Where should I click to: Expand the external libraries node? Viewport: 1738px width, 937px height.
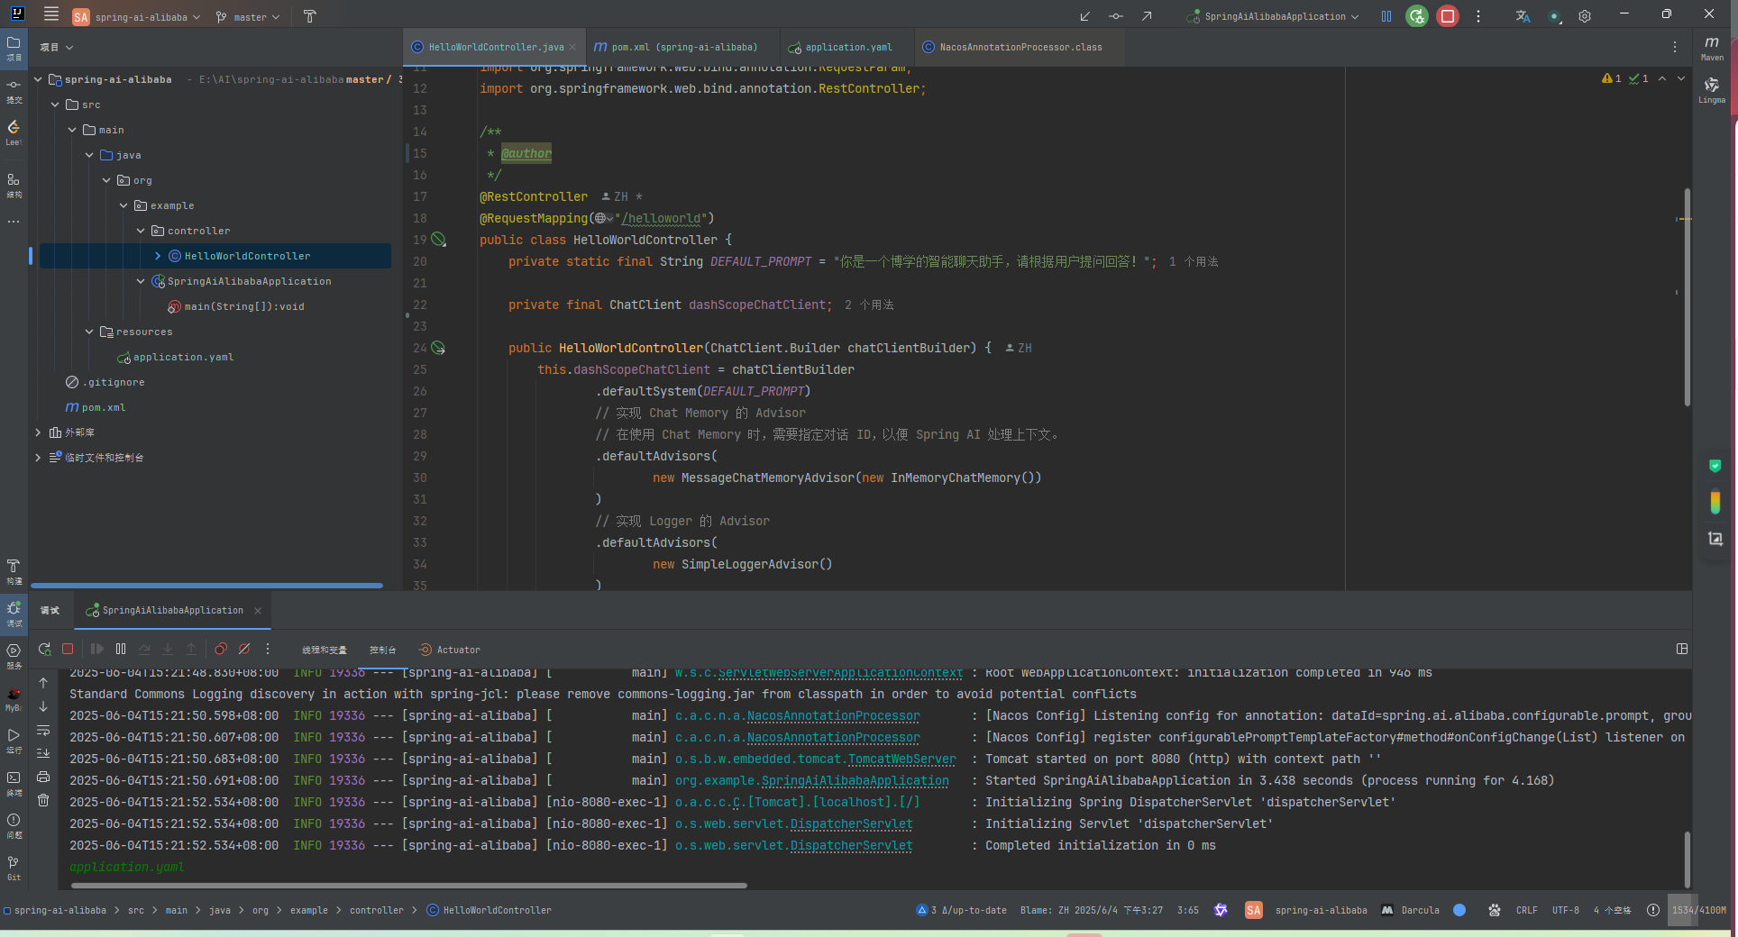[38, 432]
